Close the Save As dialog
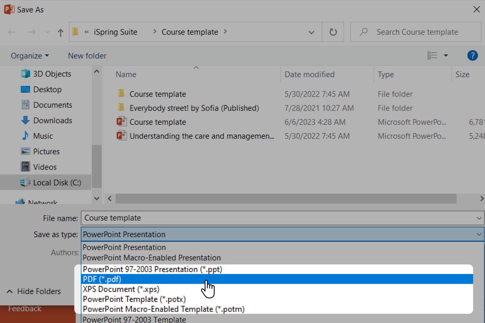The image size is (485, 323). click(476, 9)
